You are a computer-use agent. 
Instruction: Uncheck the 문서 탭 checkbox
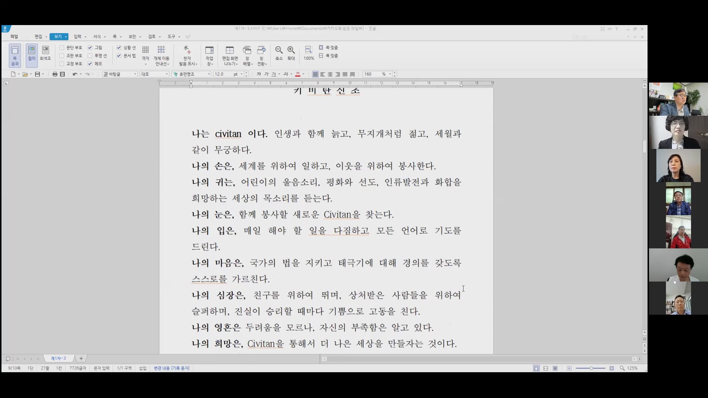[119, 56]
